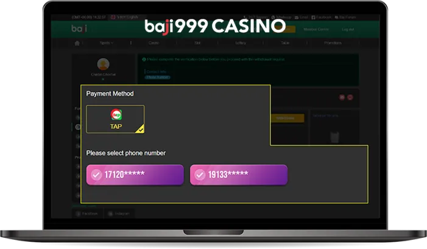
Task: Click the Email contact in top bar
Action: pos(302,17)
